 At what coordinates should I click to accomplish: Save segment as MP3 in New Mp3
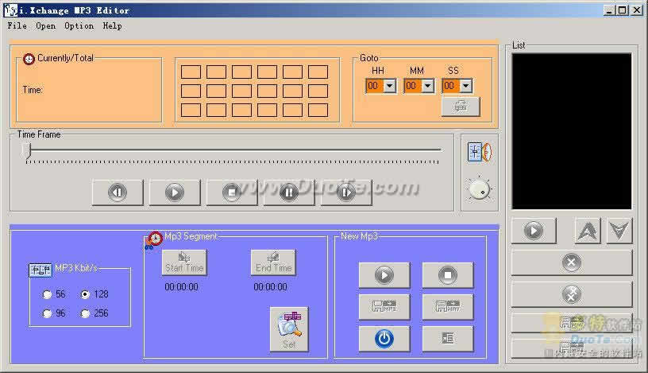384,307
